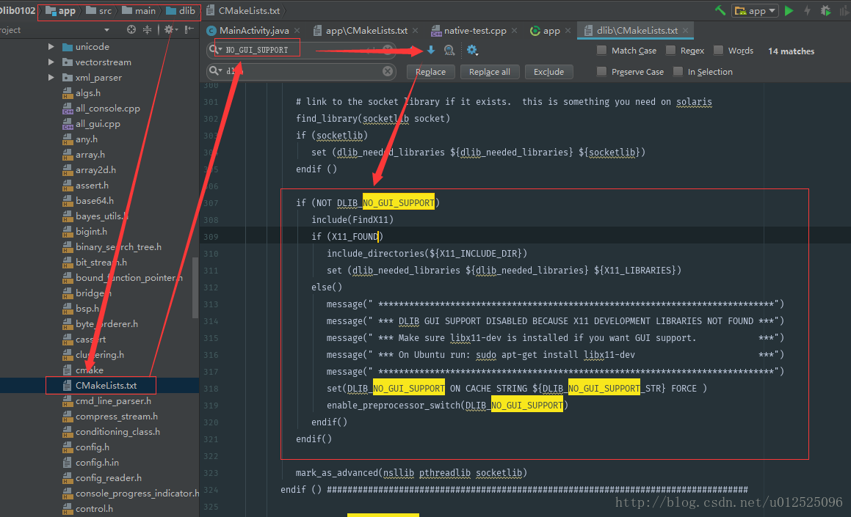Jump to next search occurrence arrow
This screenshot has width=851, height=517.
431,50
